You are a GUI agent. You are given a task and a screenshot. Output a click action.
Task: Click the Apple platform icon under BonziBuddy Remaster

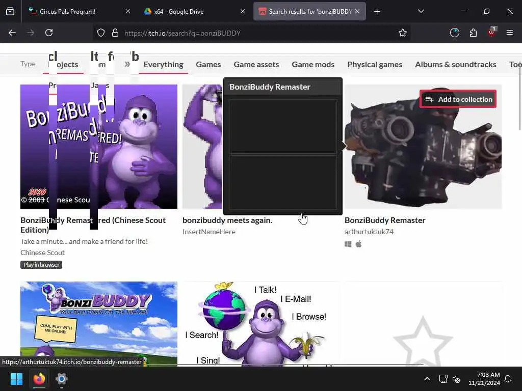[x=358, y=244]
